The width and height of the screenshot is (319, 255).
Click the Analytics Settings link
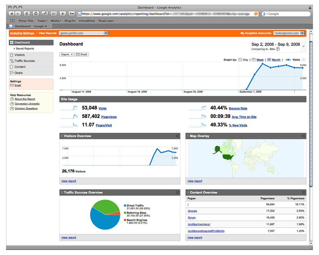pos(22,33)
